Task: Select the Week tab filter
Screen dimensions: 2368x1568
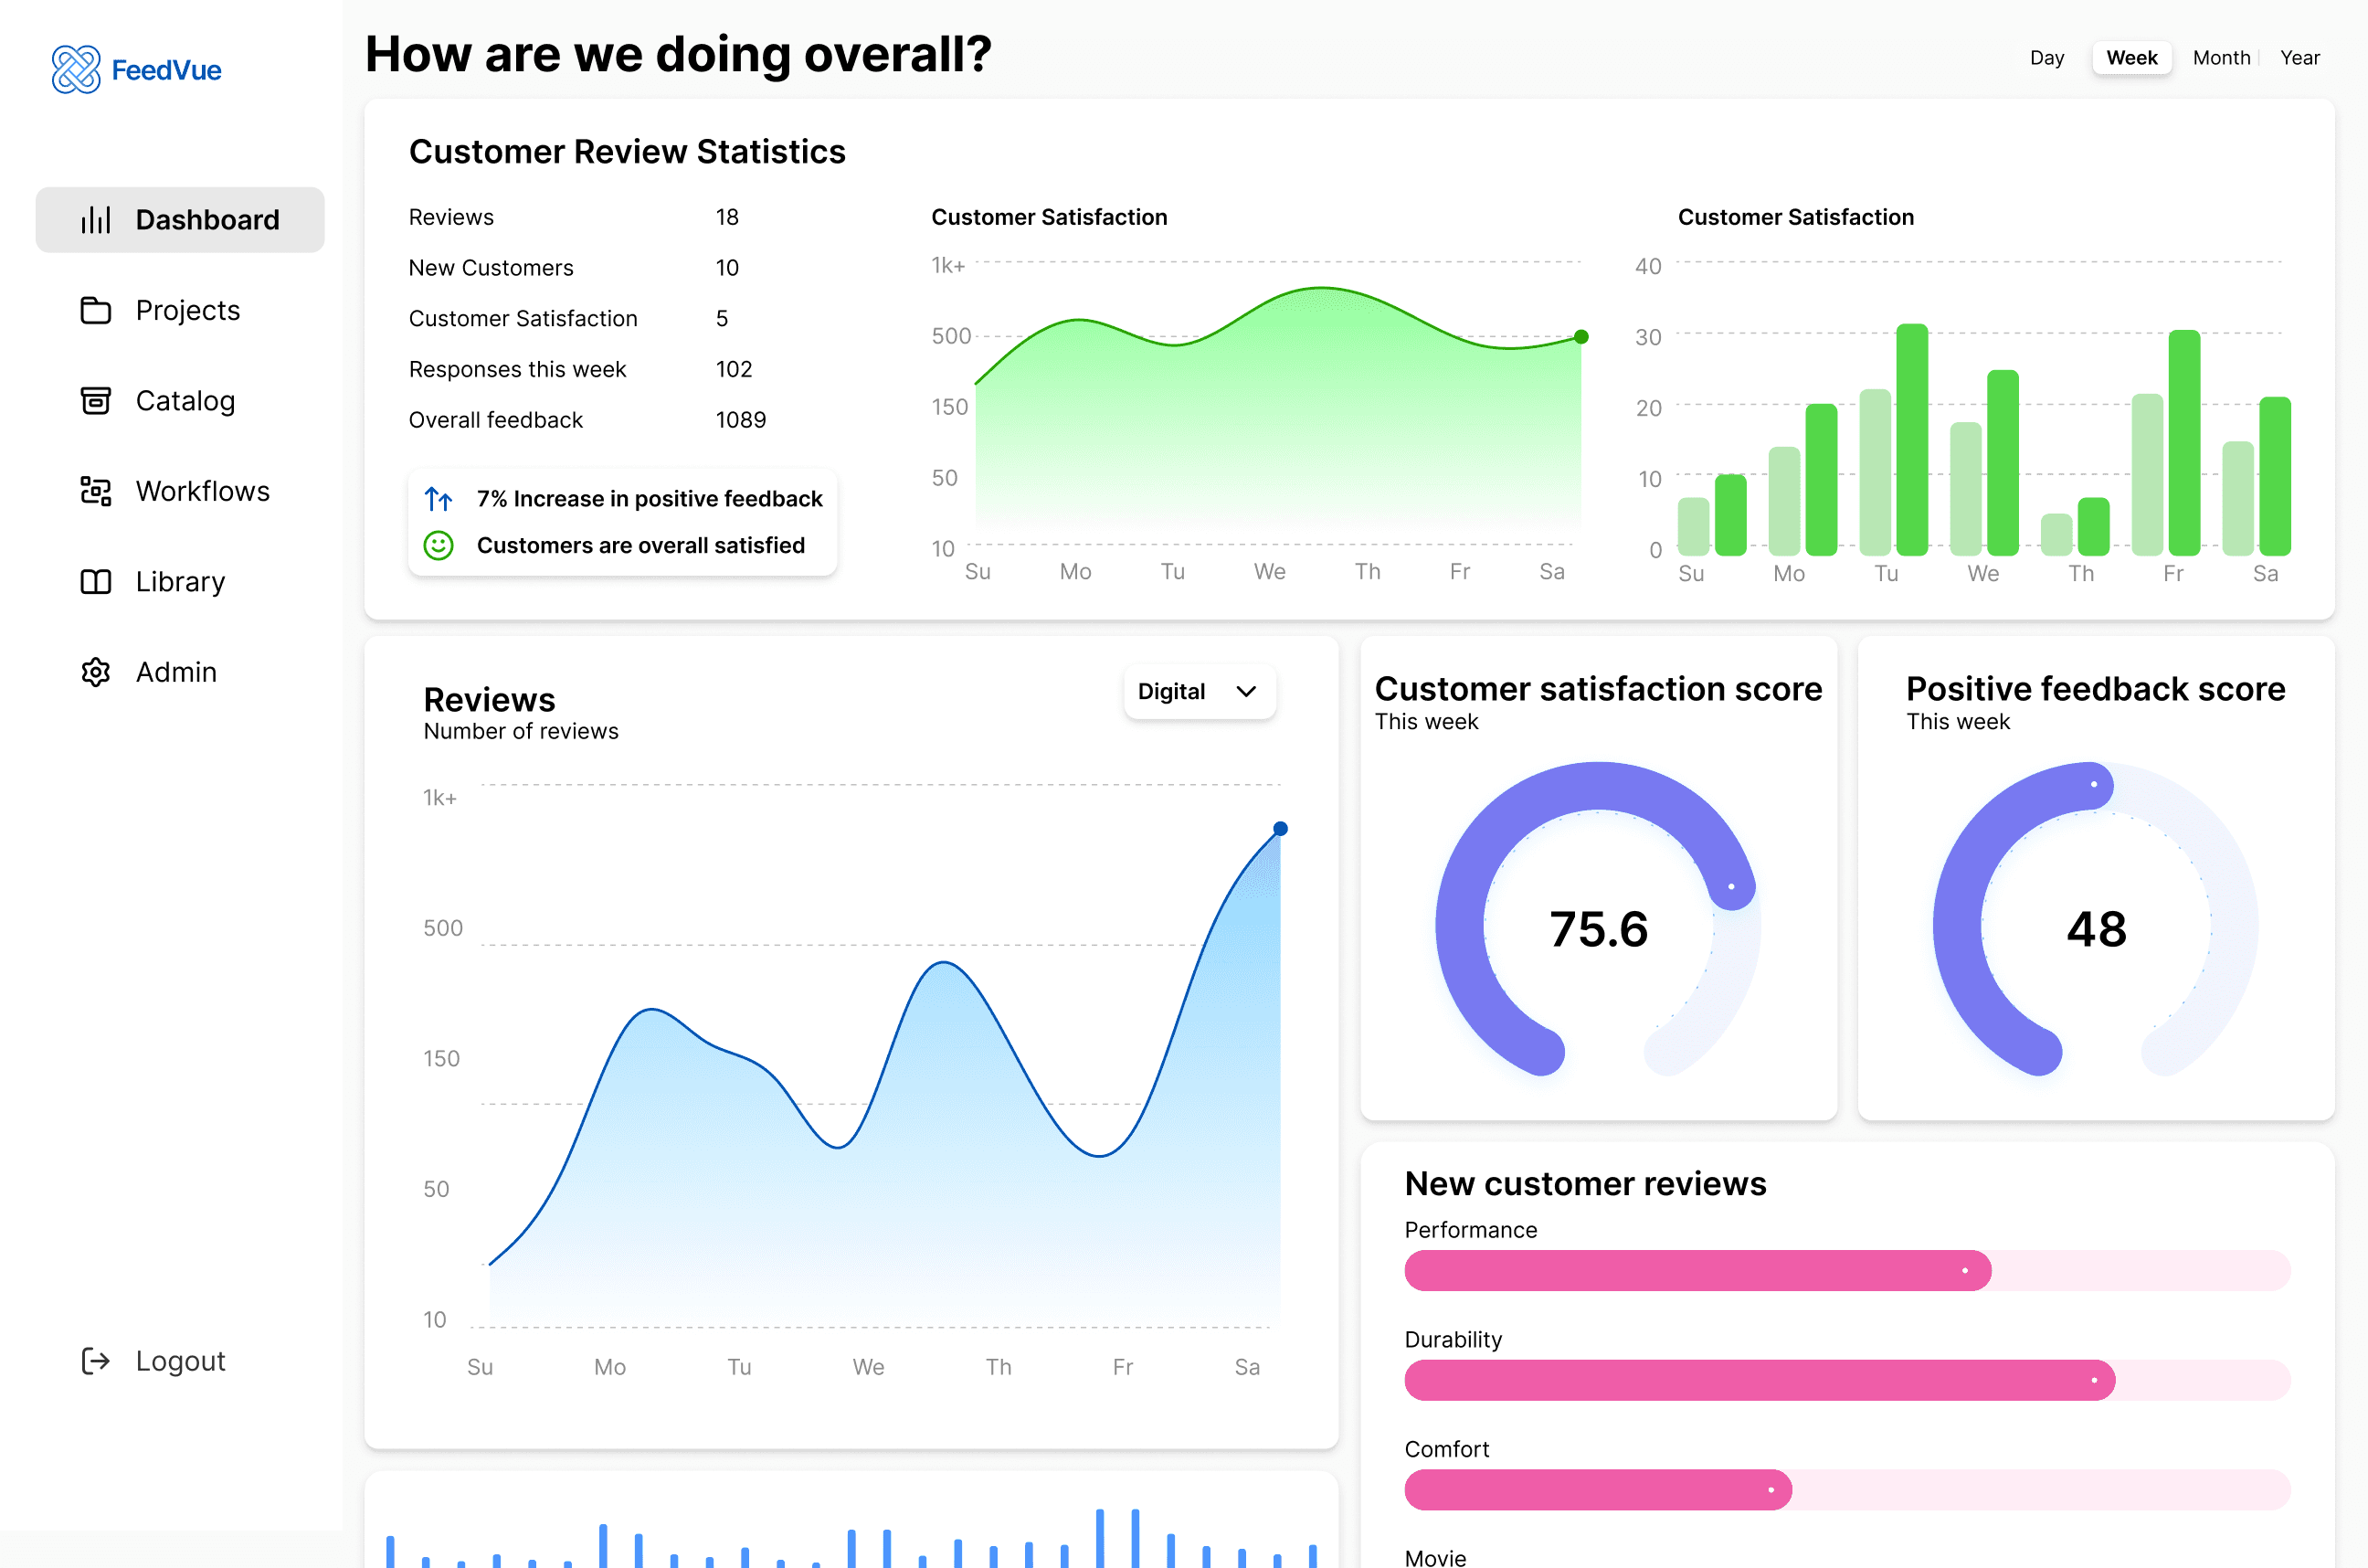Action: [2132, 56]
